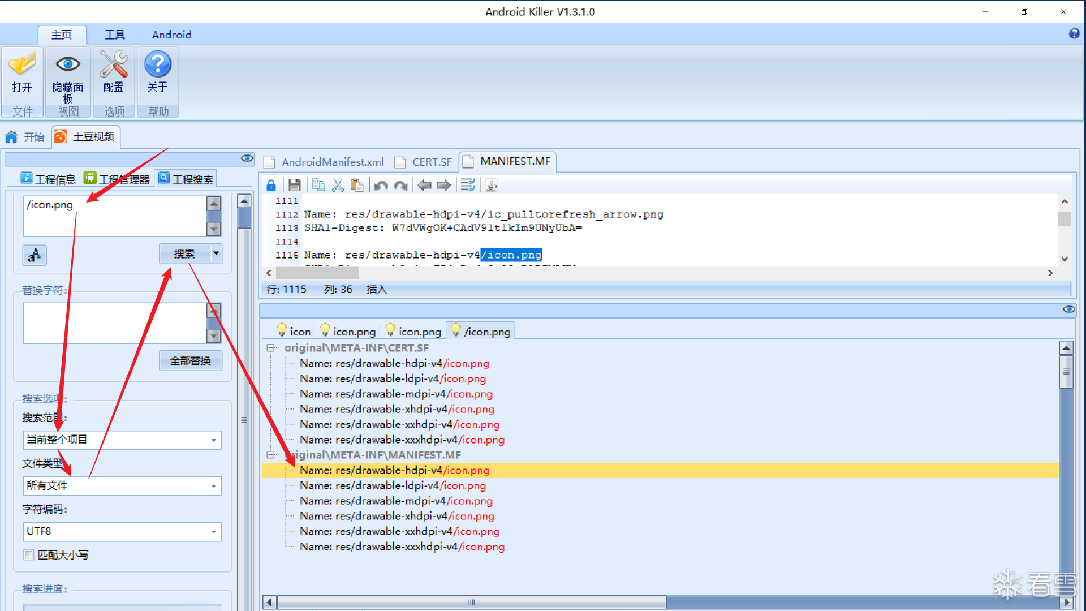Click the copy icon in editor toolbar
Viewport: 1086px width, 611px height.
(318, 186)
